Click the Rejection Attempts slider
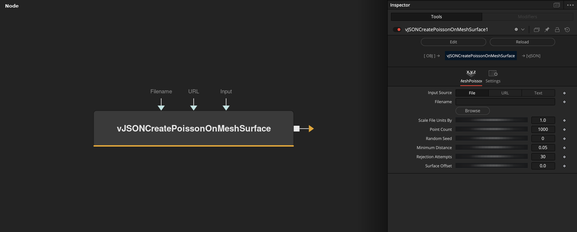This screenshot has width=577, height=232. (492, 157)
